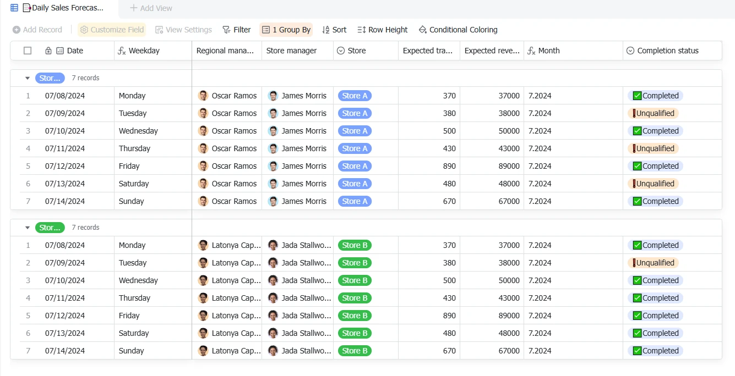Click green check icon in Store B Friday status

point(637,316)
